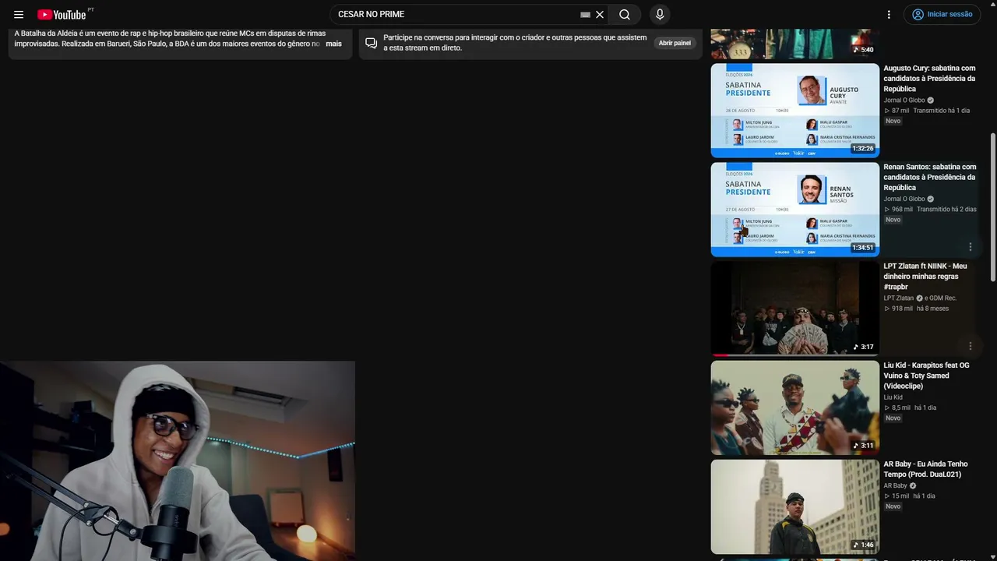Click the "Participe na conversa" chat prompt text

point(515,43)
